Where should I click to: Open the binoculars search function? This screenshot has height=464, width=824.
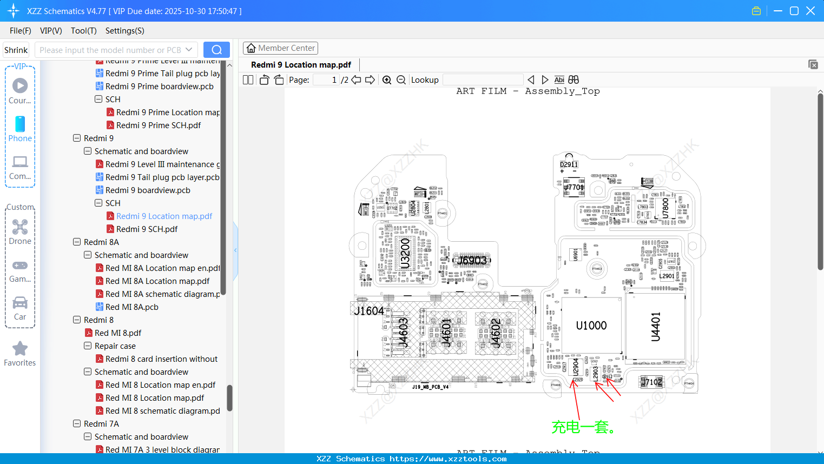(x=573, y=79)
